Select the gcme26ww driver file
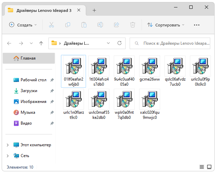Screen dimensions: 216x173 (149, 70)
